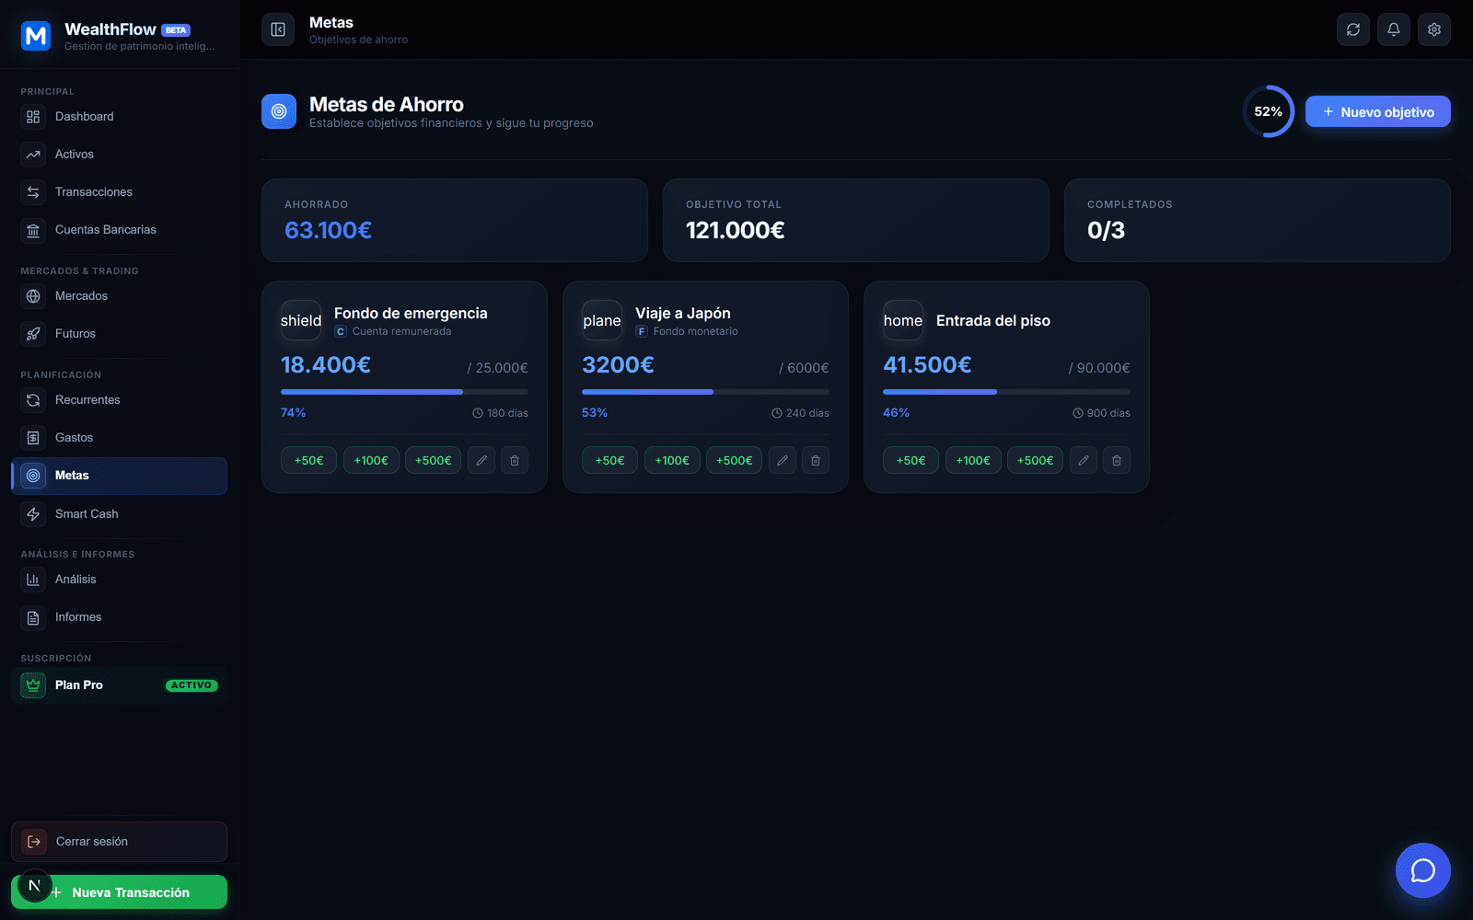Click the WealthFlow logo icon
1473x920 pixels.
click(x=36, y=36)
